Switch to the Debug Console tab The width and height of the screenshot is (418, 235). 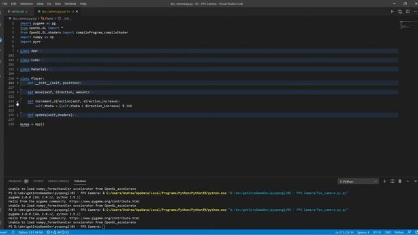[x=59, y=181]
